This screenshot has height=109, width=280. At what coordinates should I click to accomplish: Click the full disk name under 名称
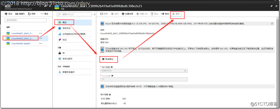(x=127, y=33)
